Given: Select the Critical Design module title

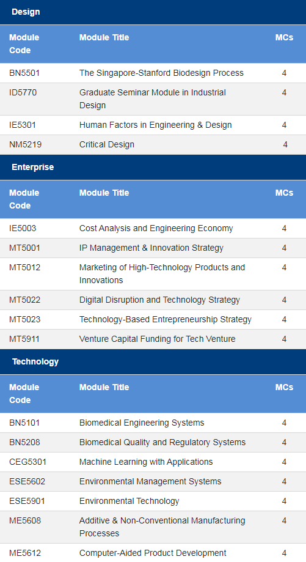Looking at the screenshot, I should [107, 145].
